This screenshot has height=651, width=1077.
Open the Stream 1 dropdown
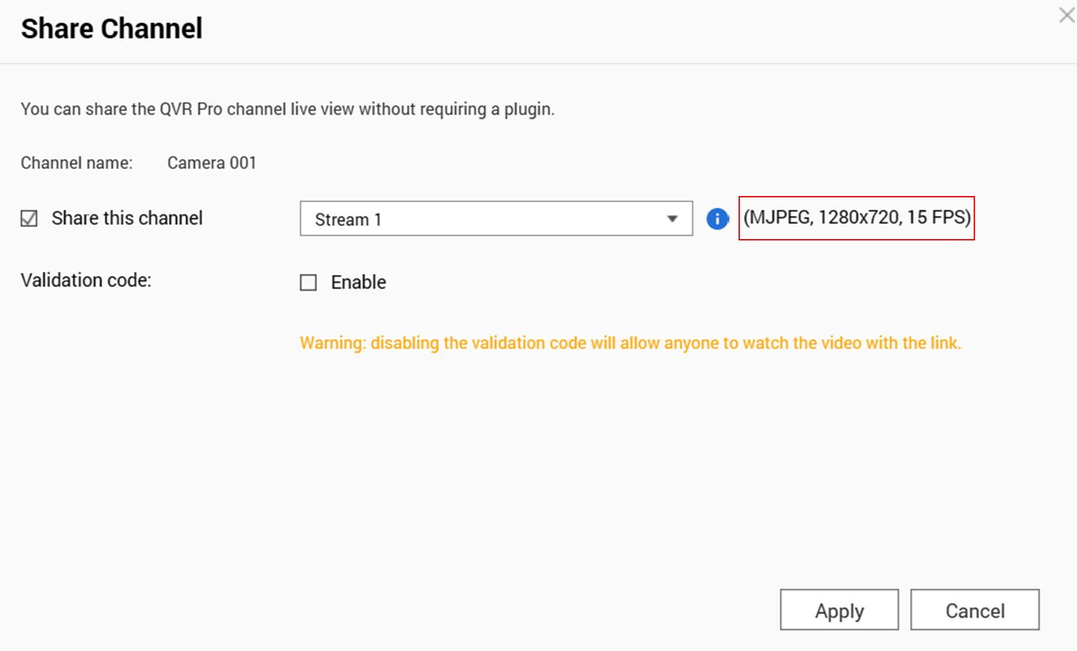click(x=495, y=219)
